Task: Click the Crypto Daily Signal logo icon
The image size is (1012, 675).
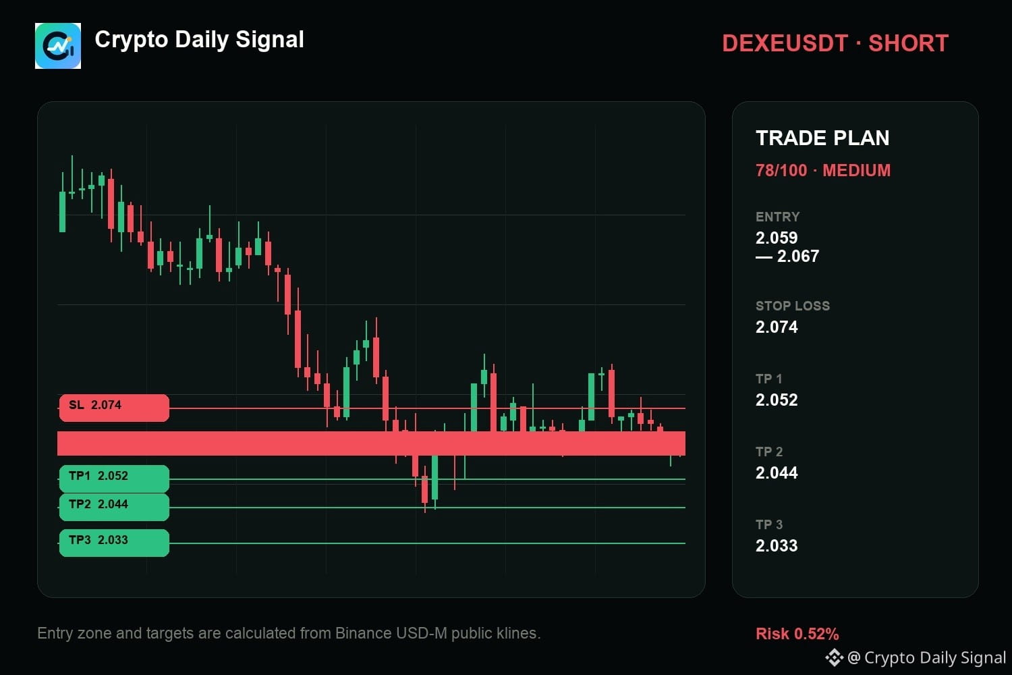Action: (x=58, y=46)
